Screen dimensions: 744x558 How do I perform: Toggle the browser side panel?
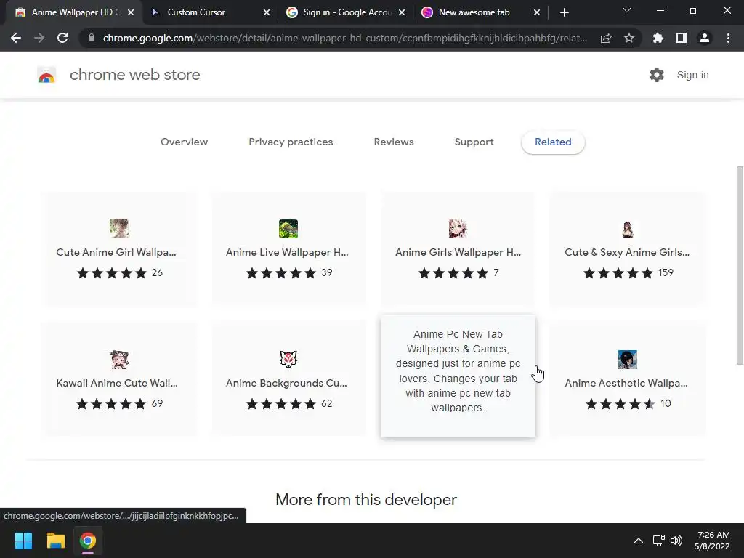tap(682, 38)
